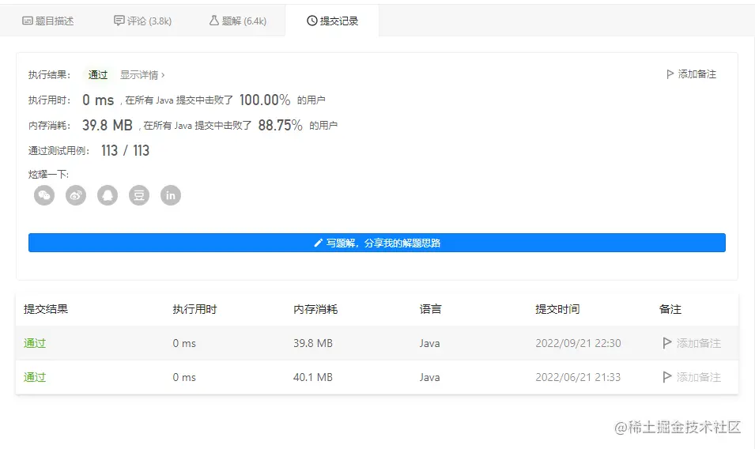Click the 内存消耗 column header
This screenshot has height=449, width=755.
(315, 309)
